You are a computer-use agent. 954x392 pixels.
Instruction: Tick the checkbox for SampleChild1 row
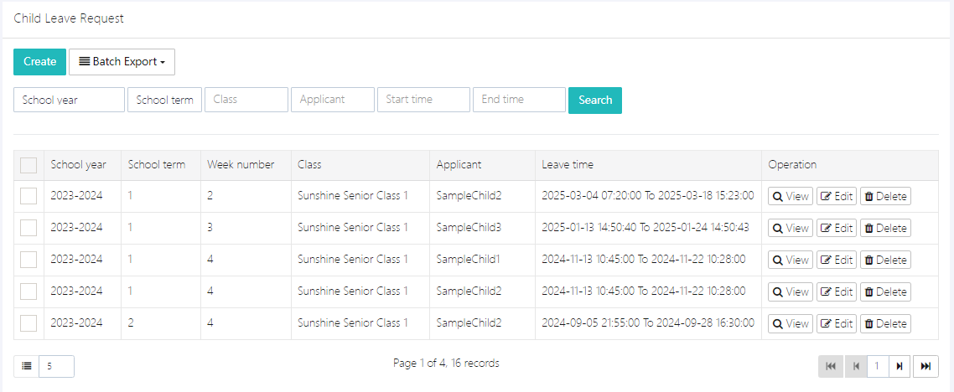[29, 260]
